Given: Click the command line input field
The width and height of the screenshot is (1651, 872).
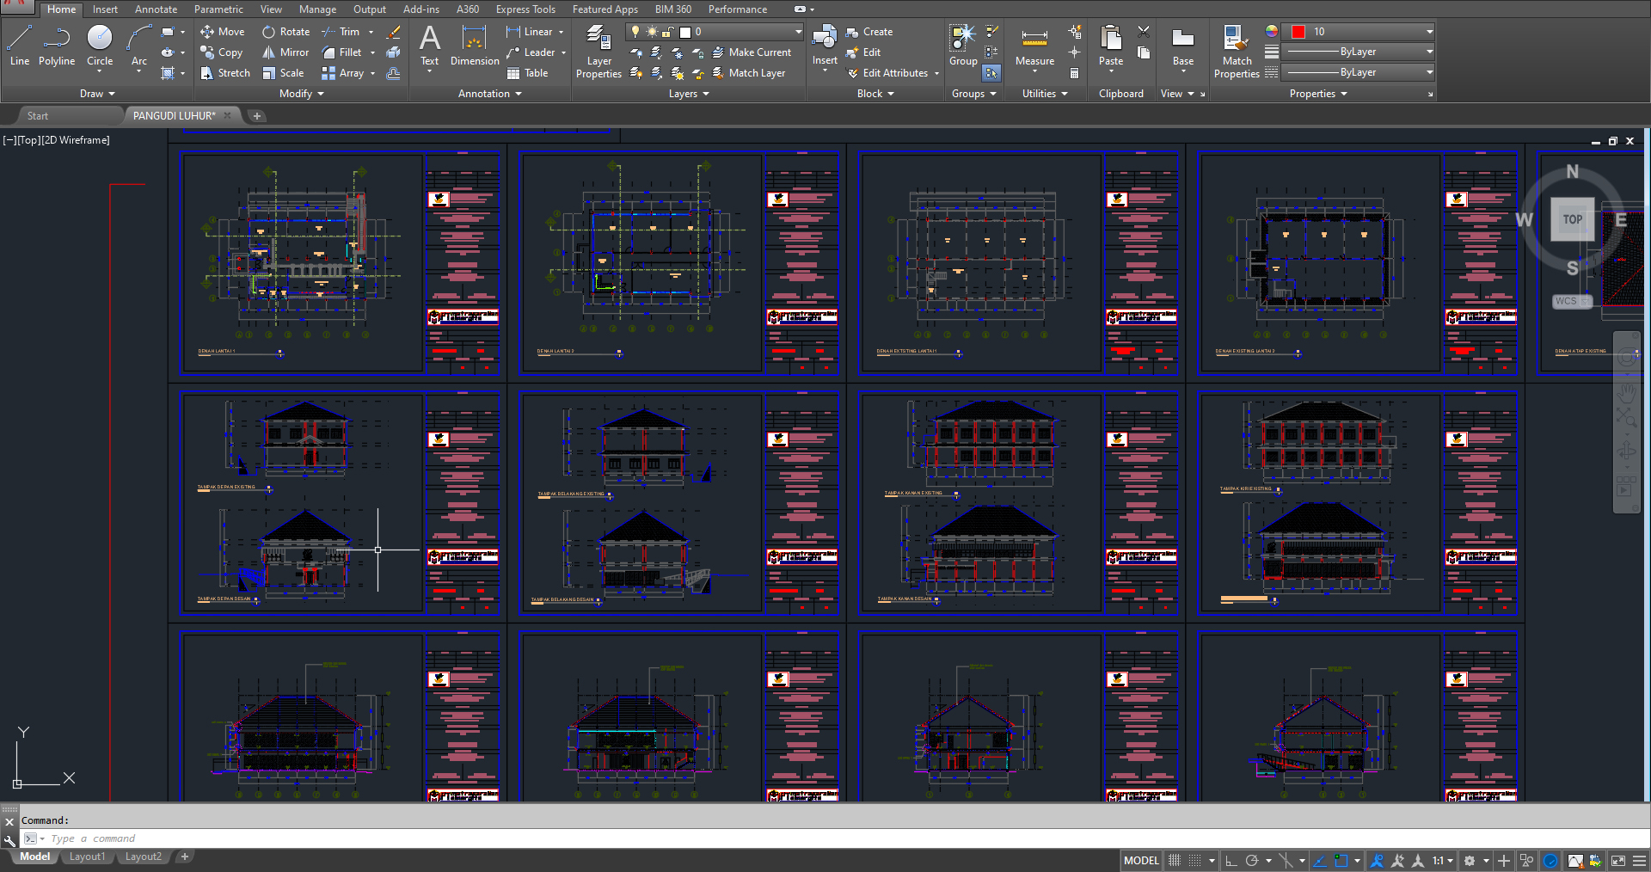Looking at the screenshot, I should pos(516,838).
